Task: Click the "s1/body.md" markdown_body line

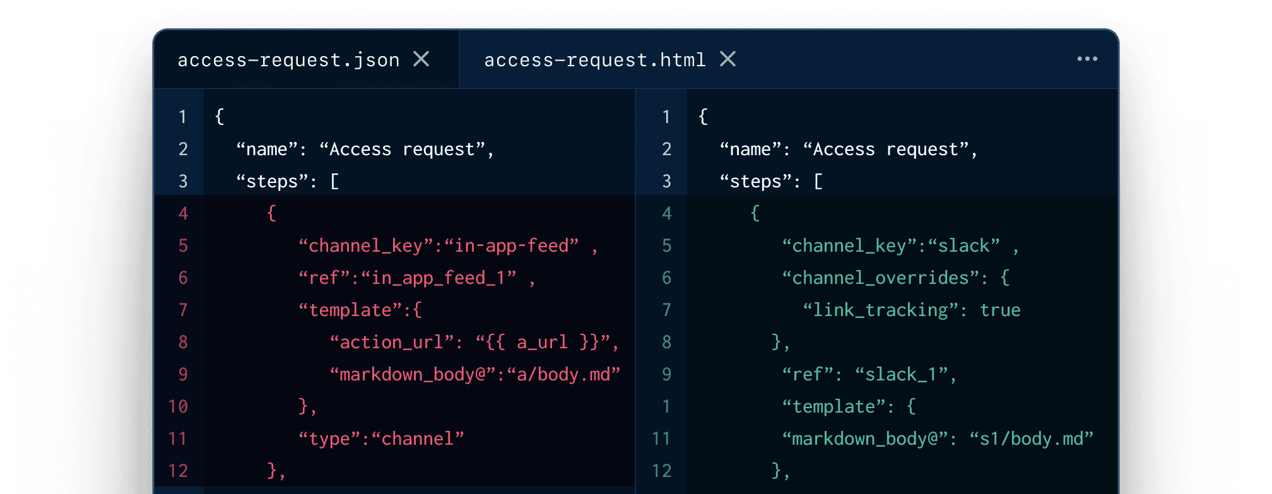Action: 937,438
